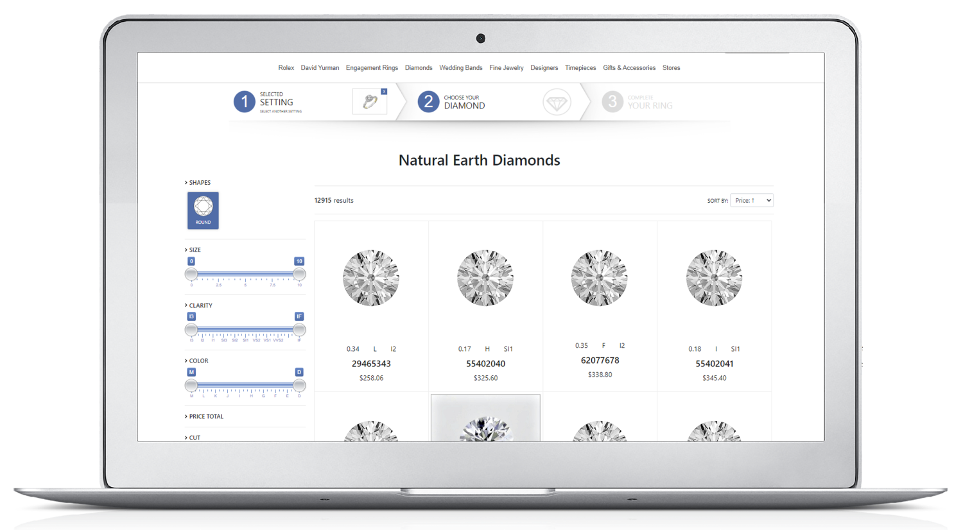Screen dimensions: 963x530
Task: Open the Wedding Bands menu
Action: (461, 68)
